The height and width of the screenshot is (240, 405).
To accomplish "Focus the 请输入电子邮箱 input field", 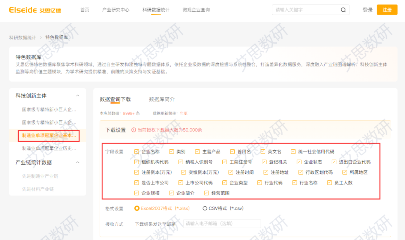I will [222, 224].
